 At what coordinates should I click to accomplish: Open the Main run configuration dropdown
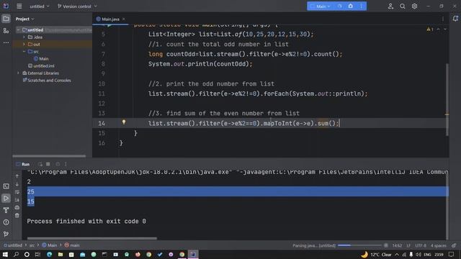click(320, 6)
